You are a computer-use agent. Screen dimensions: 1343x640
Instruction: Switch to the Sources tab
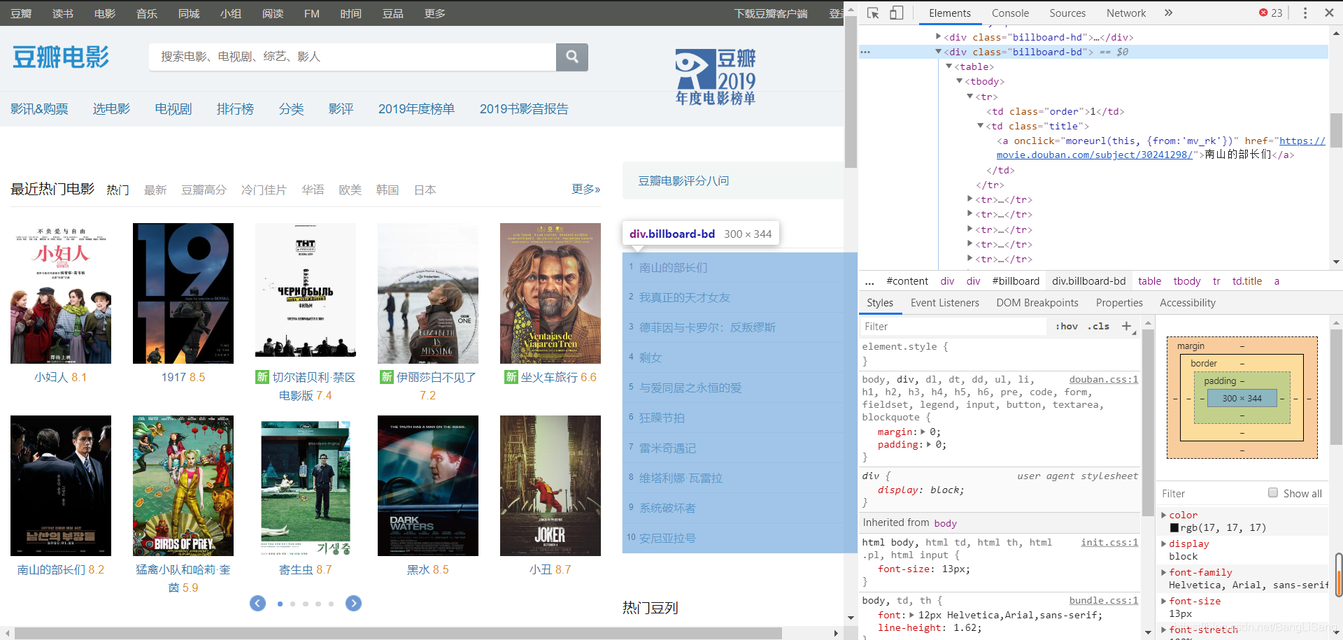point(1067,13)
